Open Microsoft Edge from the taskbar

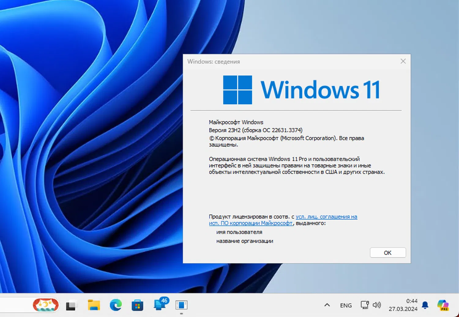[x=115, y=305]
